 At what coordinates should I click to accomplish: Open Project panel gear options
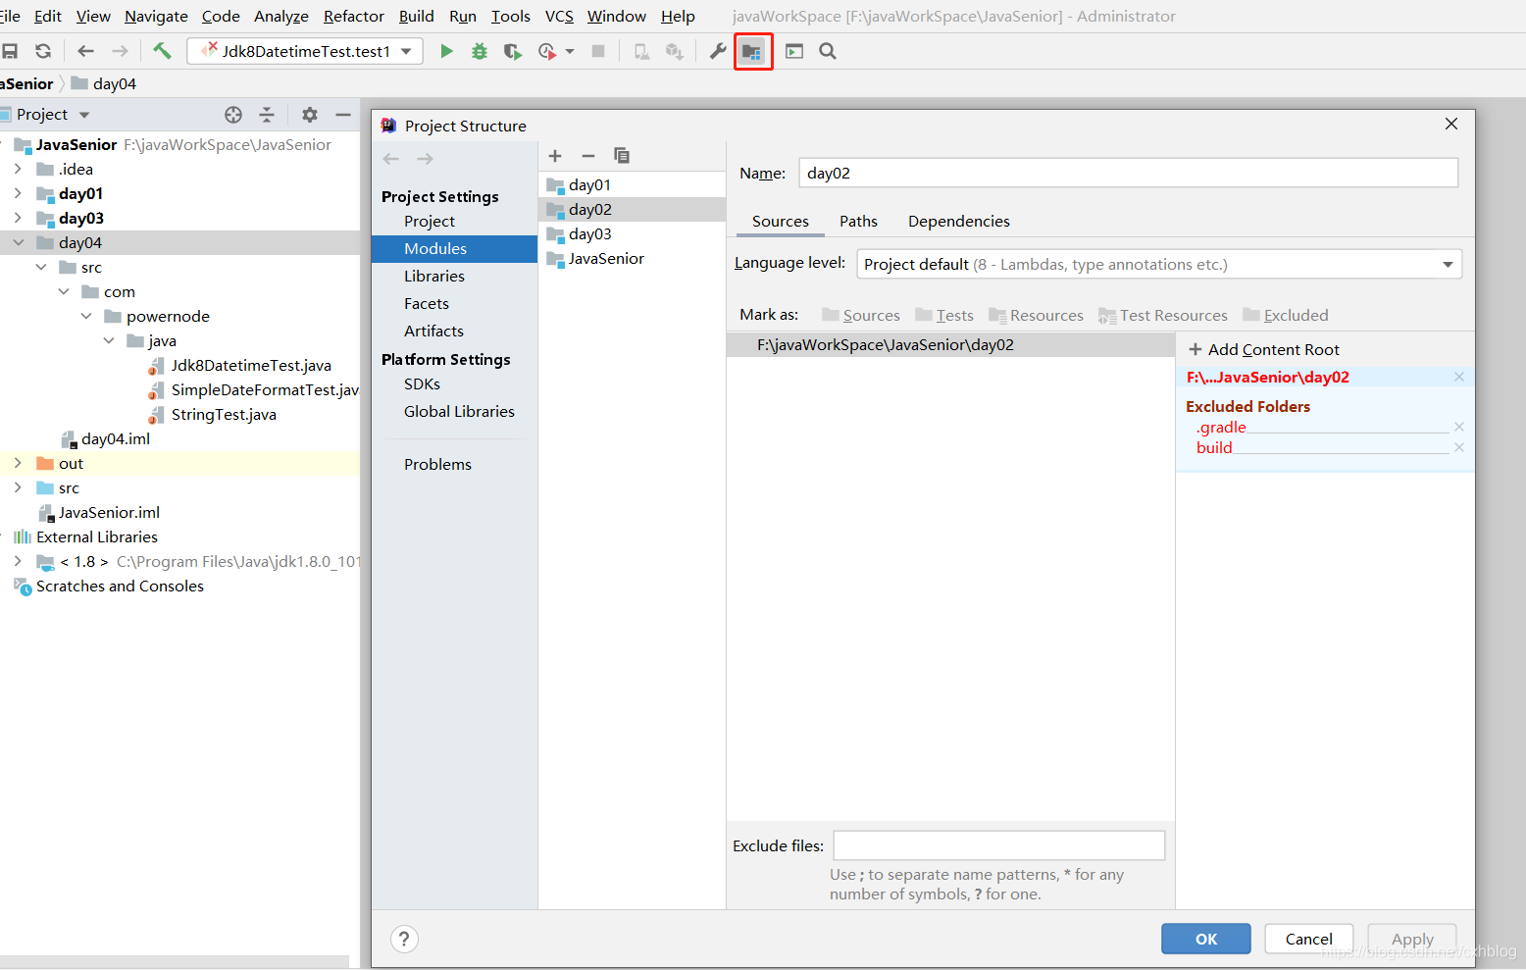point(310,115)
